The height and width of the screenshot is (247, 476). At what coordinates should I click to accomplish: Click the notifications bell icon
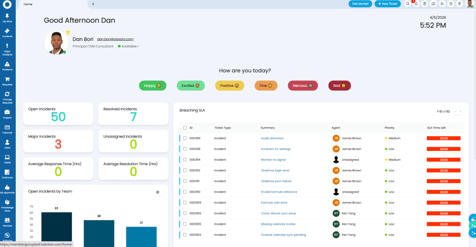coord(416,4)
